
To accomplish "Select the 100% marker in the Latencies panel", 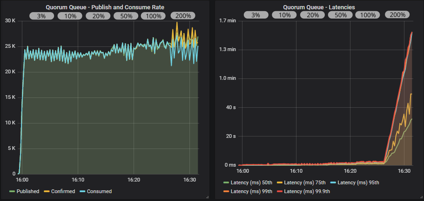I will pyautogui.click(x=368, y=15).
